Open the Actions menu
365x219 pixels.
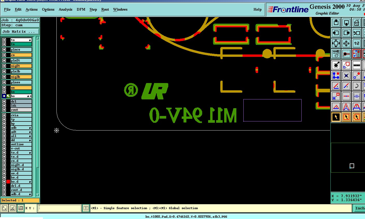pyautogui.click(x=32, y=9)
